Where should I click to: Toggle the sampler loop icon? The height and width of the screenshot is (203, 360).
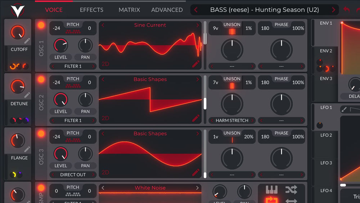(271, 200)
